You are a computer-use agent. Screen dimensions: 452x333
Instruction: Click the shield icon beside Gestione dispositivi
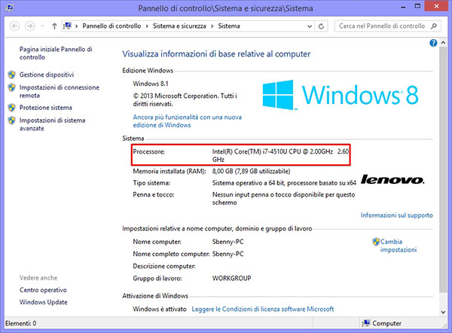11,75
